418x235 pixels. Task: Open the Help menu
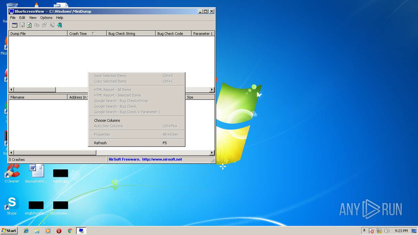(x=60, y=18)
